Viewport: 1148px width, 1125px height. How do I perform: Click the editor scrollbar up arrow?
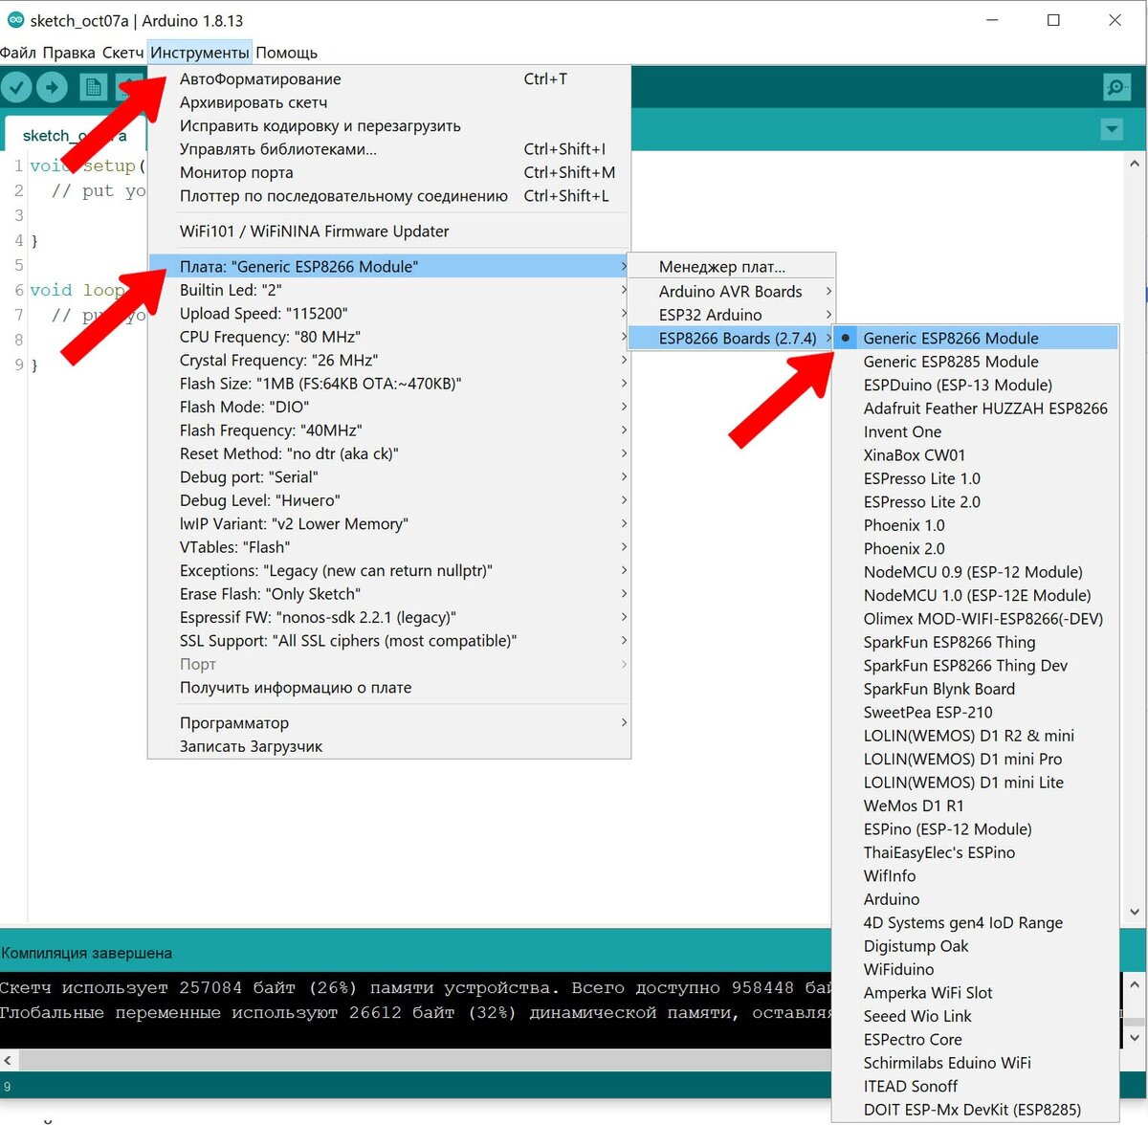pyautogui.click(x=1135, y=163)
